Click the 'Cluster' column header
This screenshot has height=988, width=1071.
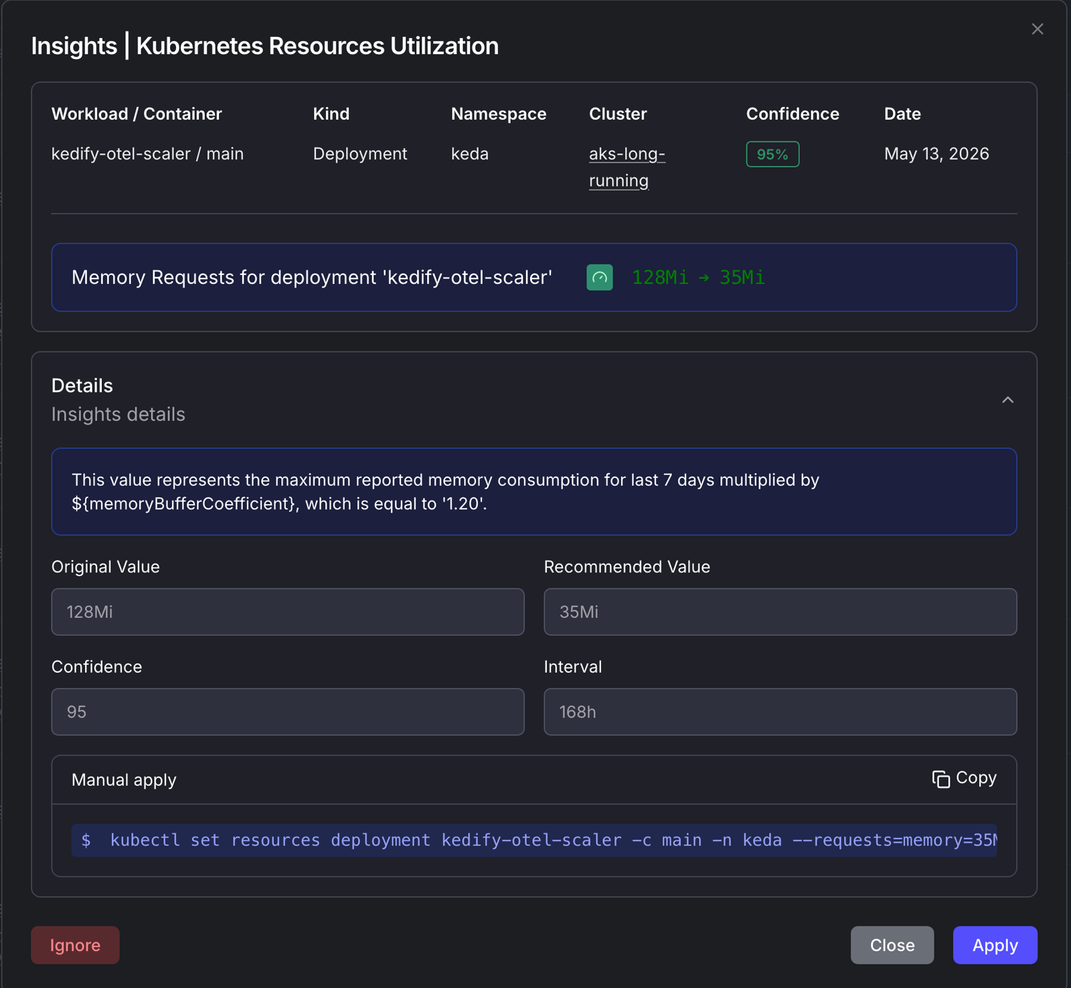click(x=618, y=114)
